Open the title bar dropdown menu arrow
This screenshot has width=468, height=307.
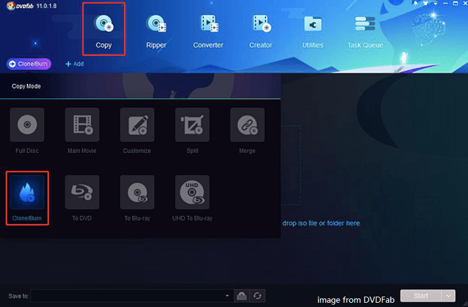(436, 3)
